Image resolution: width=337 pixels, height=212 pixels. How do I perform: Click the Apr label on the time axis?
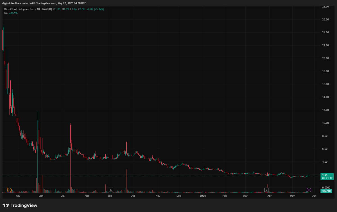tap(269, 196)
